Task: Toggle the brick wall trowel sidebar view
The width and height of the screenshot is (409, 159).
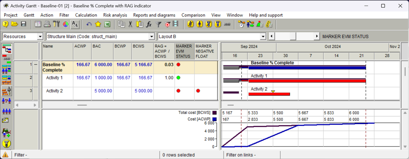Action: [7, 91]
